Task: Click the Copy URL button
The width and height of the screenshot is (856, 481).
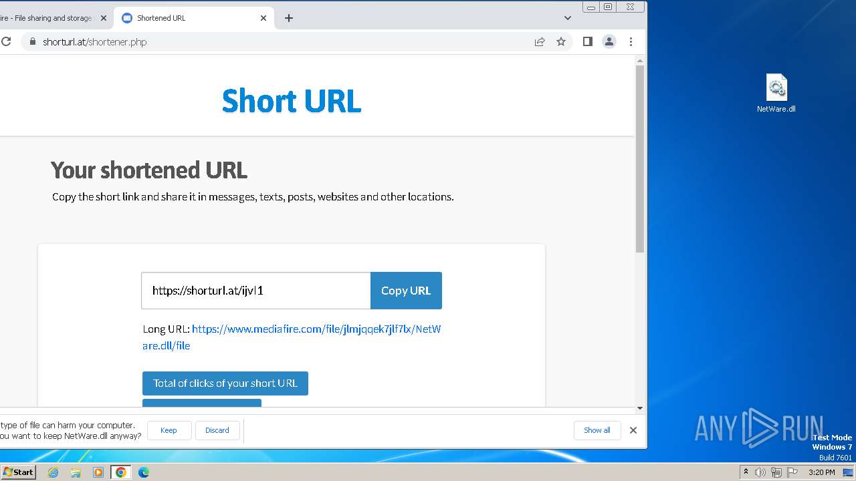Action: (x=406, y=291)
